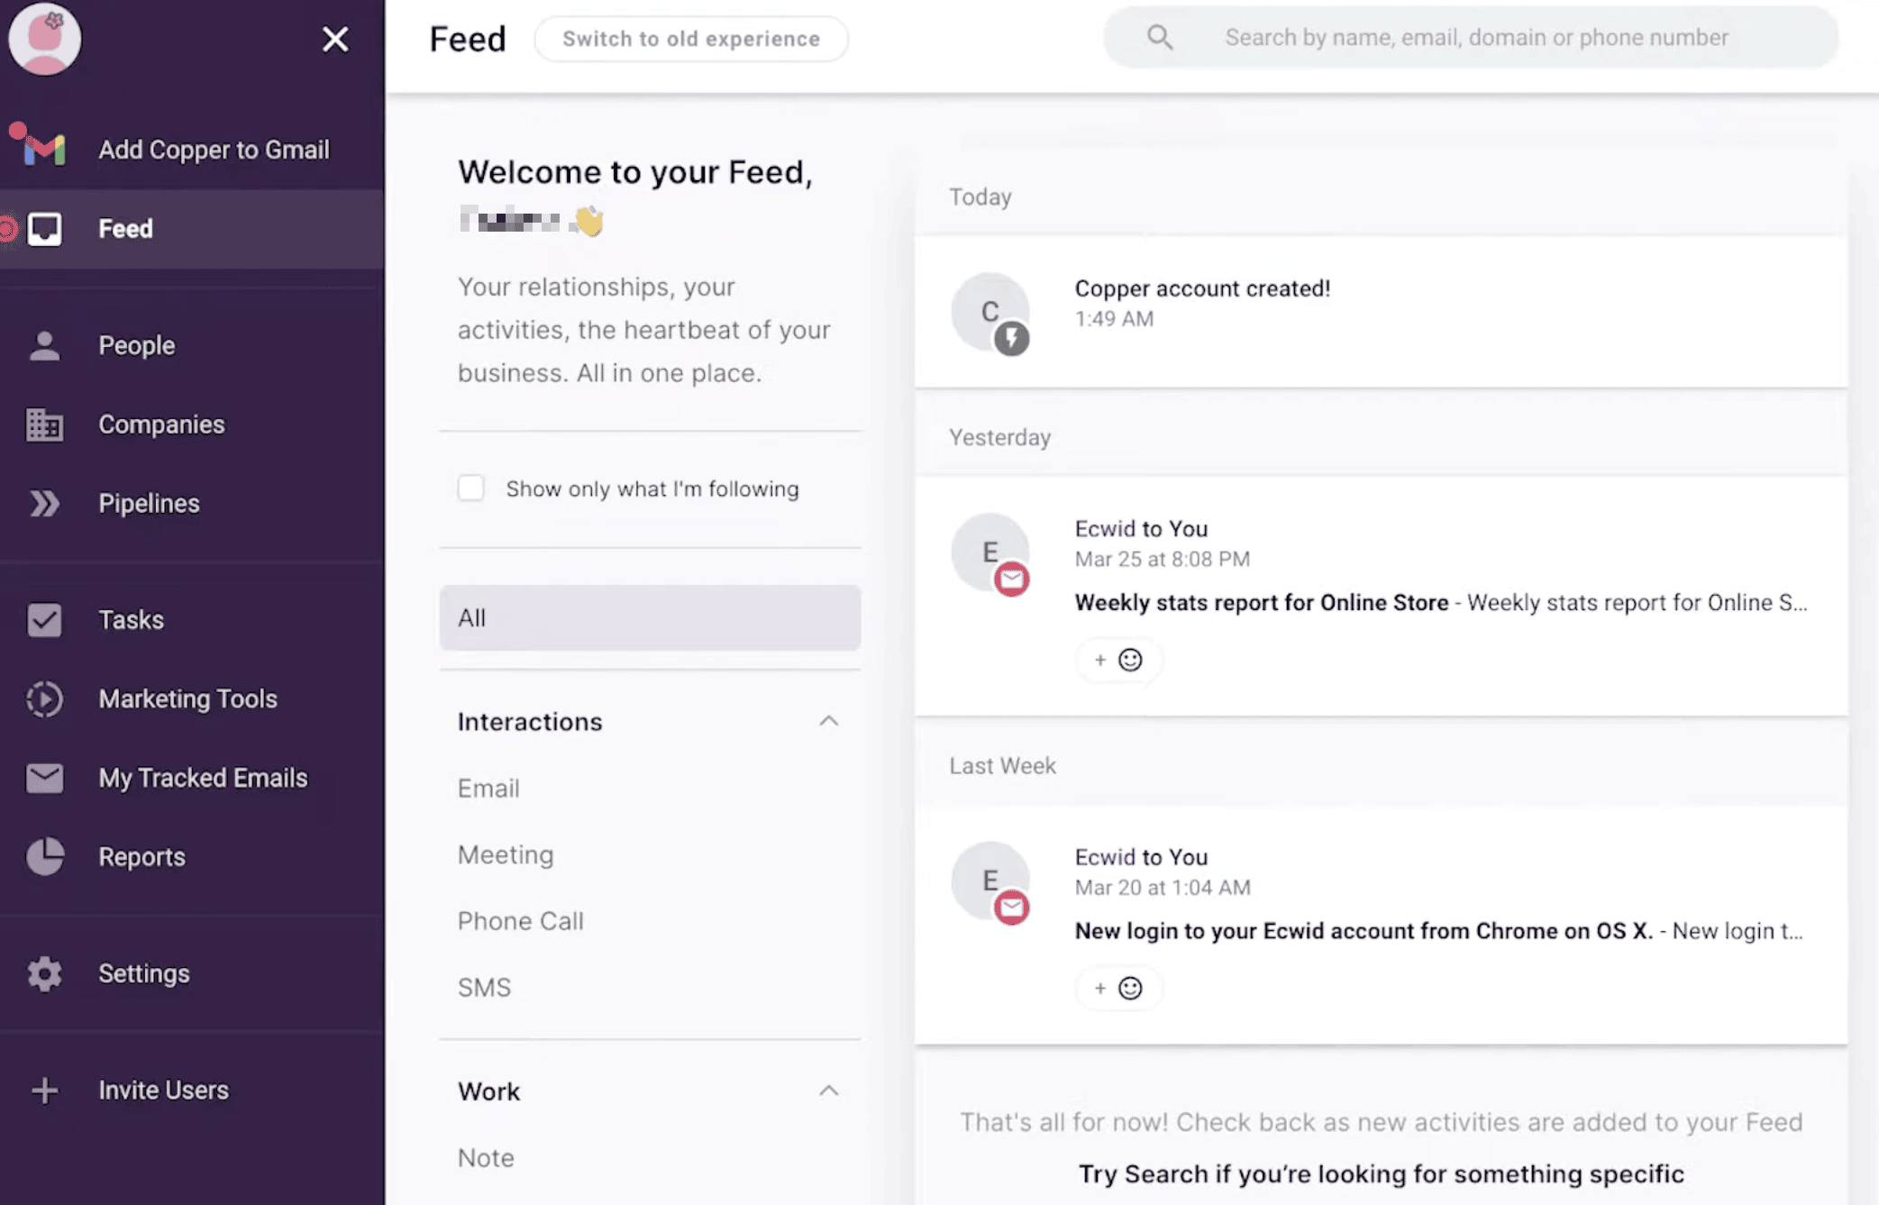Select the SMS interaction filter
Screen dimensions: 1879x1205
(484, 987)
